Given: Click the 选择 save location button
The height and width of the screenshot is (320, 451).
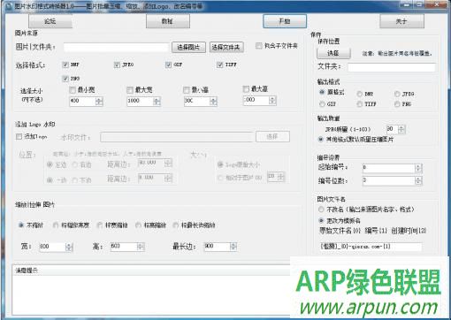Looking at the screenshot, I should [333, 53].
